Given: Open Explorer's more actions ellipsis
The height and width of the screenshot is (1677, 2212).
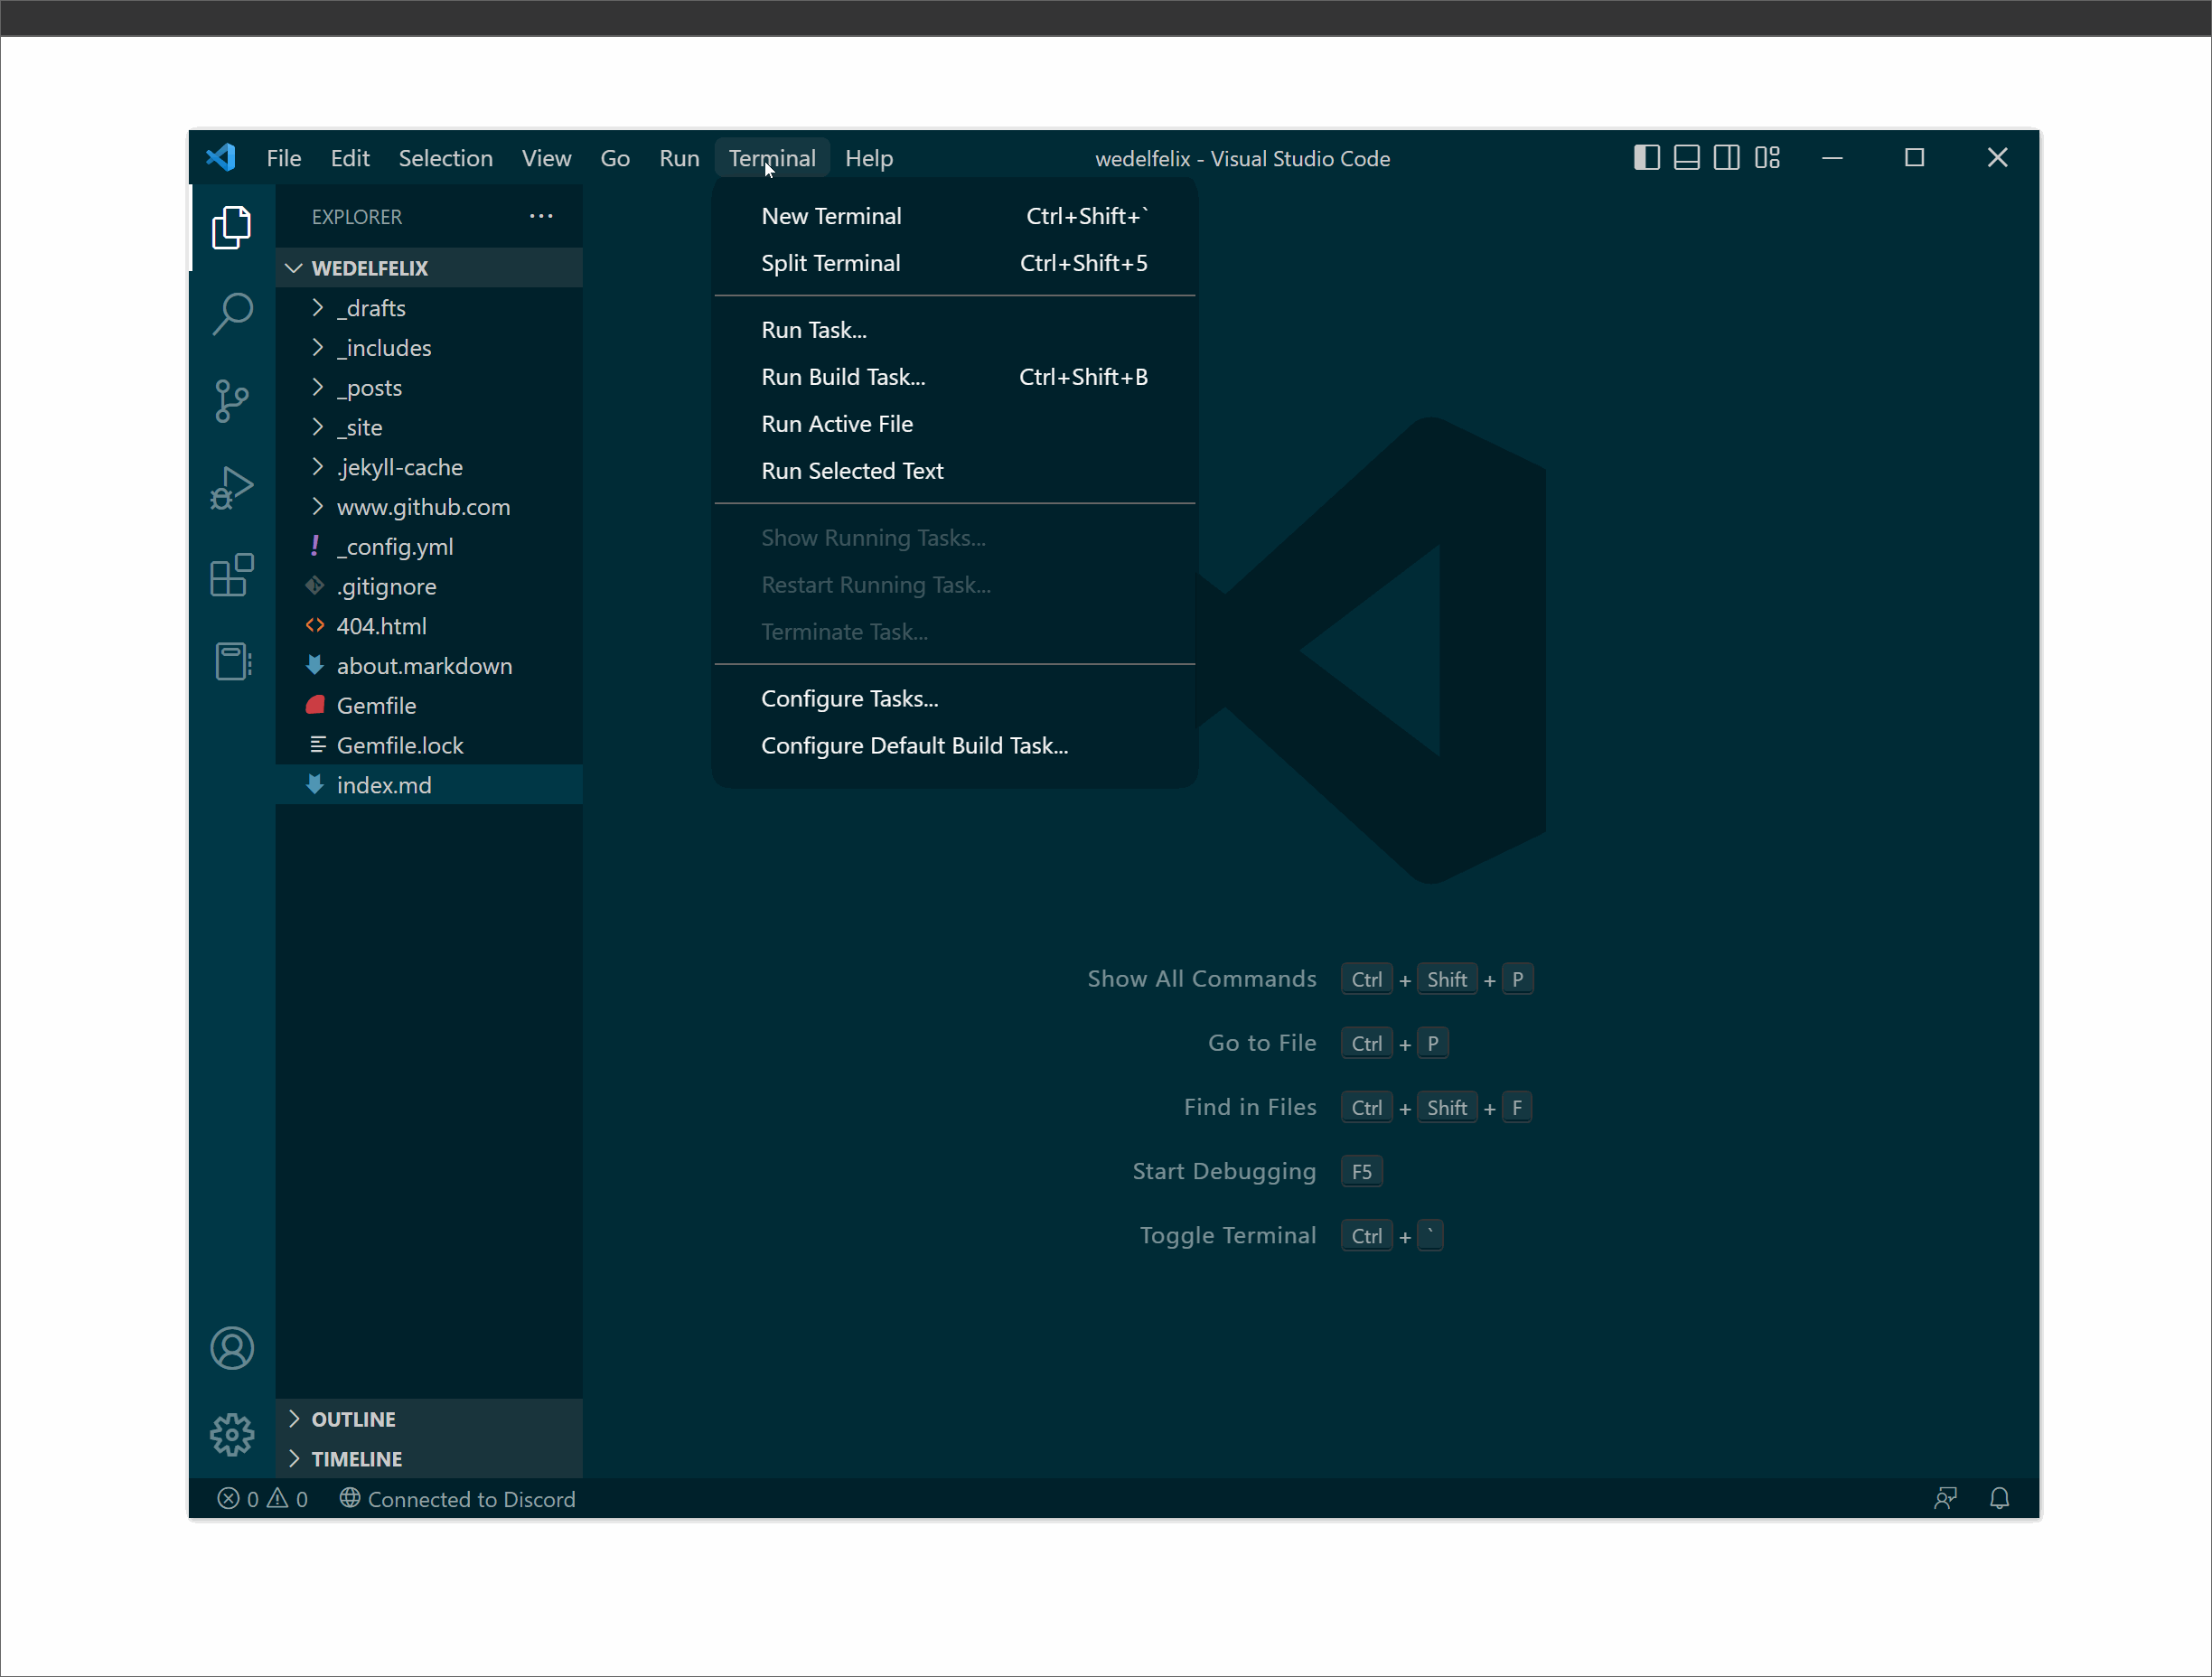Looking at the screenshot, I should (541, 216).
